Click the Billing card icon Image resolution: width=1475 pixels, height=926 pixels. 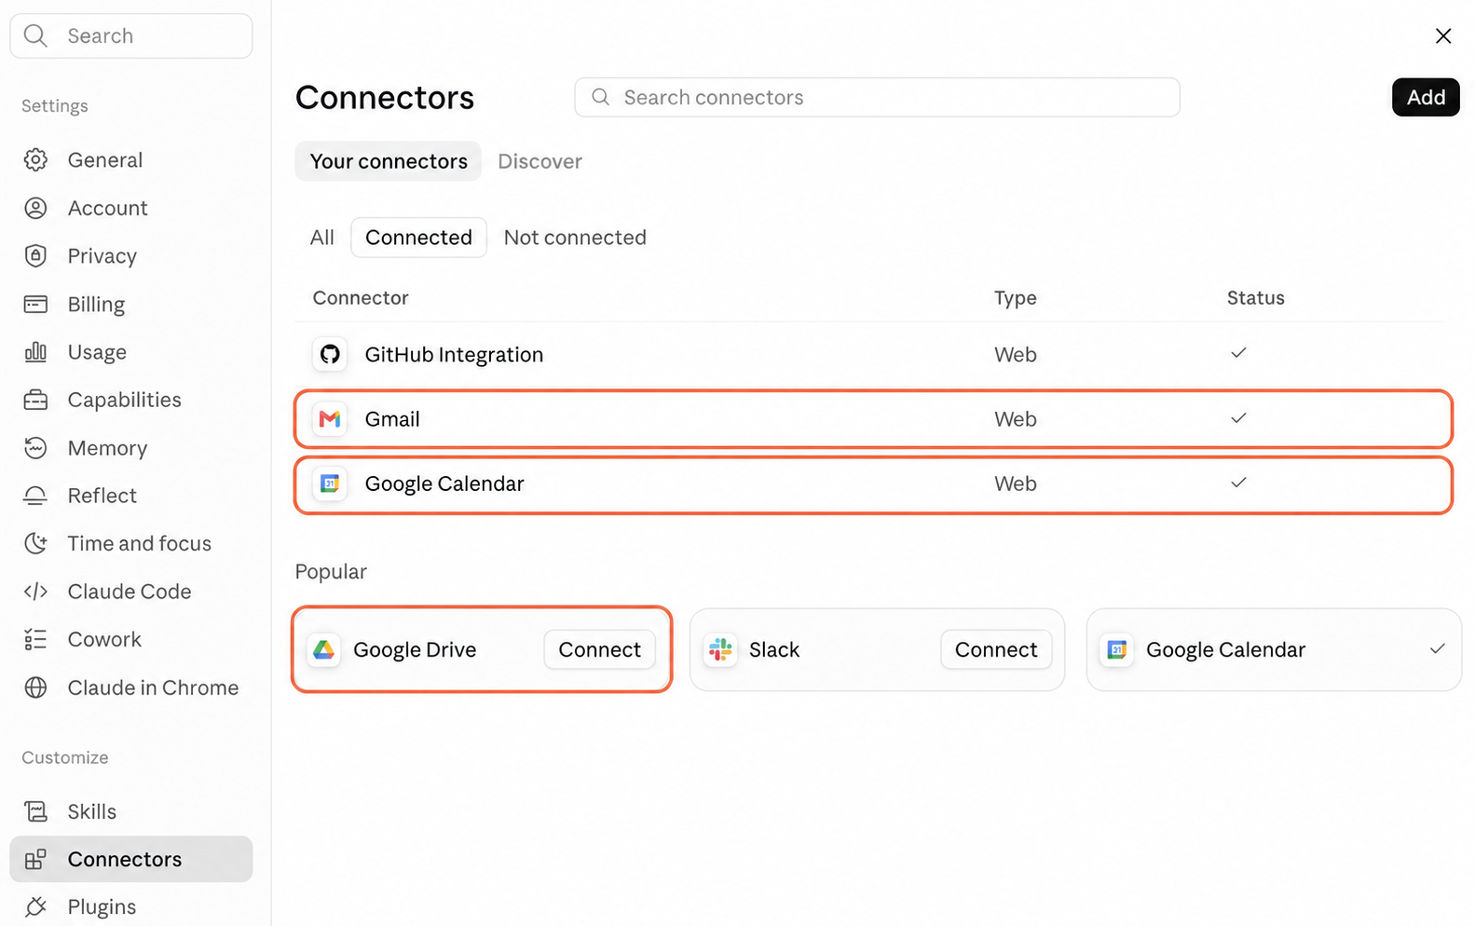click(x=35, y=304)
